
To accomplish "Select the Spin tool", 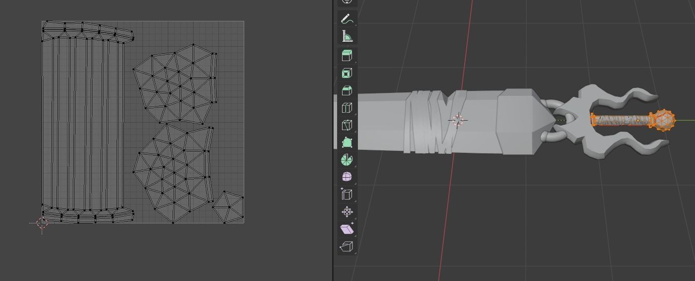I will pos(347,160).
